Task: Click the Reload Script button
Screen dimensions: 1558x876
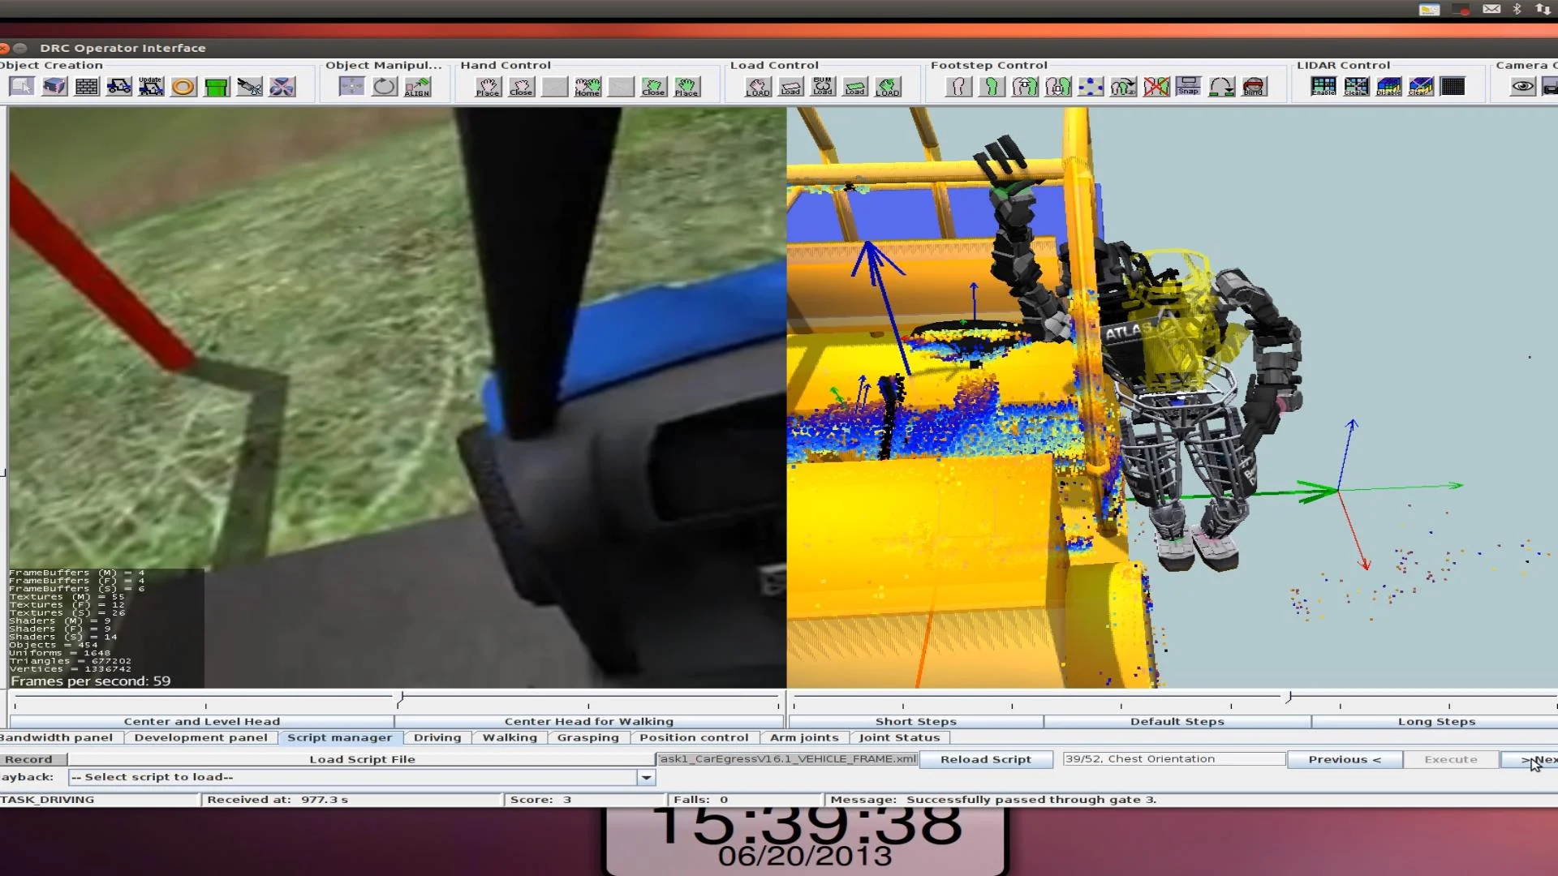Action: tap(986, 759)
